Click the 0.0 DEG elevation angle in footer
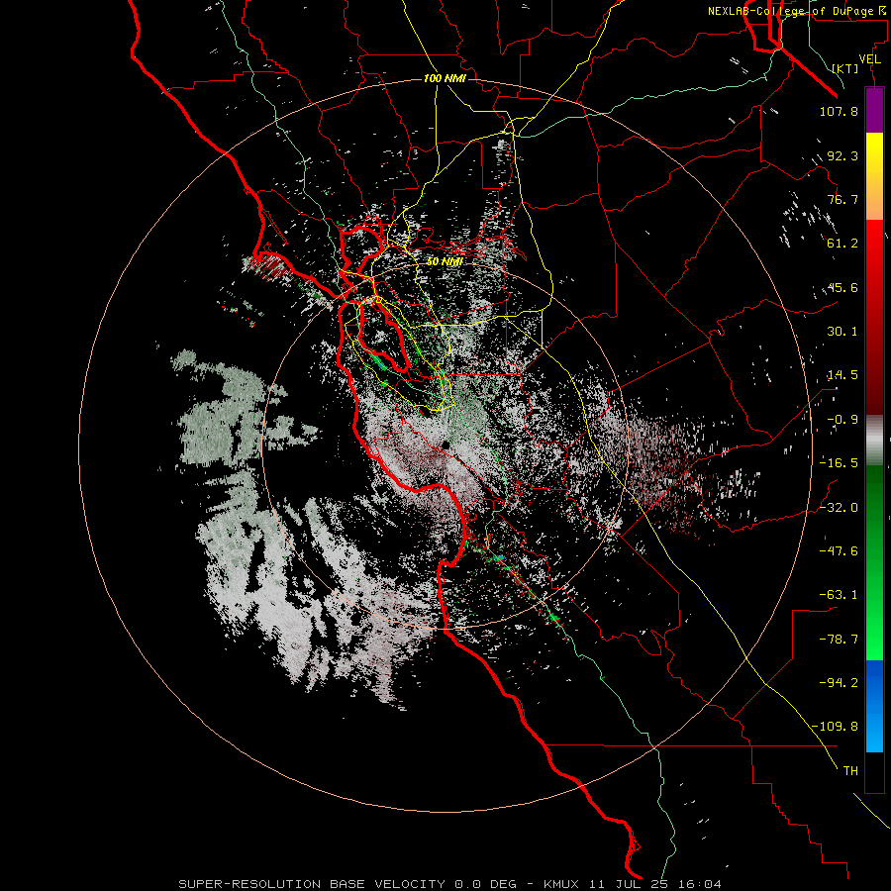Image resolution: width=891 pixels, height=891 pixels. [x=485, y=884]
